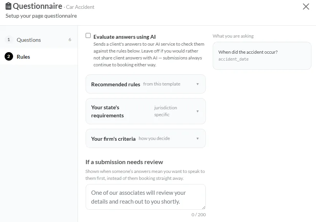Click the step 1 number badge
Viewport: 316px width, 222px height.
point(9,39)
